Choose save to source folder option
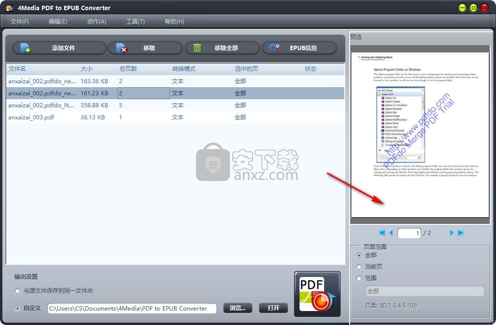Screen dimensions: 496x325 click(18, 291)
